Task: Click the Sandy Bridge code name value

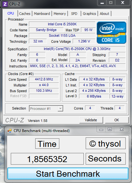Action: pyautogui.click(x=46, y=30)
